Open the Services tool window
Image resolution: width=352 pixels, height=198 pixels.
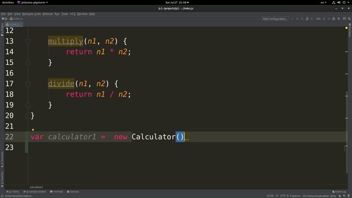pyautogui.click(x=73, y=192)
